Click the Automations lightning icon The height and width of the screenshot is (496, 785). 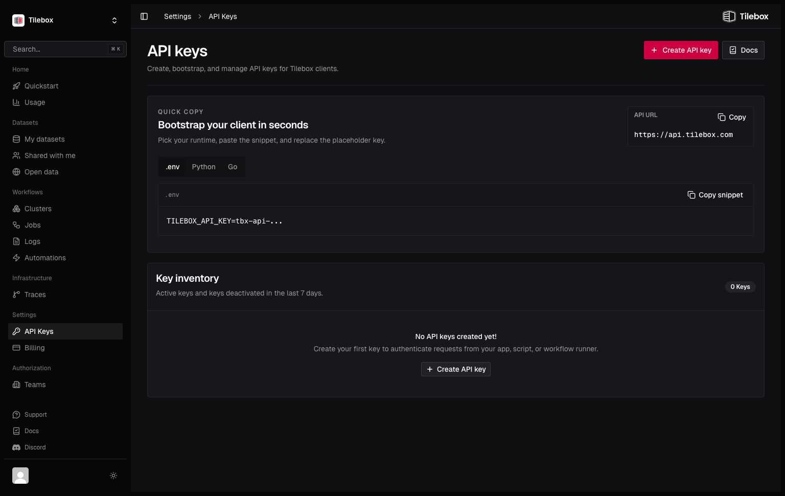click(x=16, y=258)
